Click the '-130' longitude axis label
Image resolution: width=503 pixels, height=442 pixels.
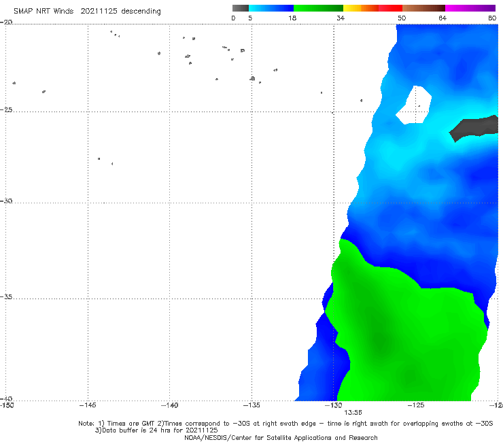coord(334,405)
